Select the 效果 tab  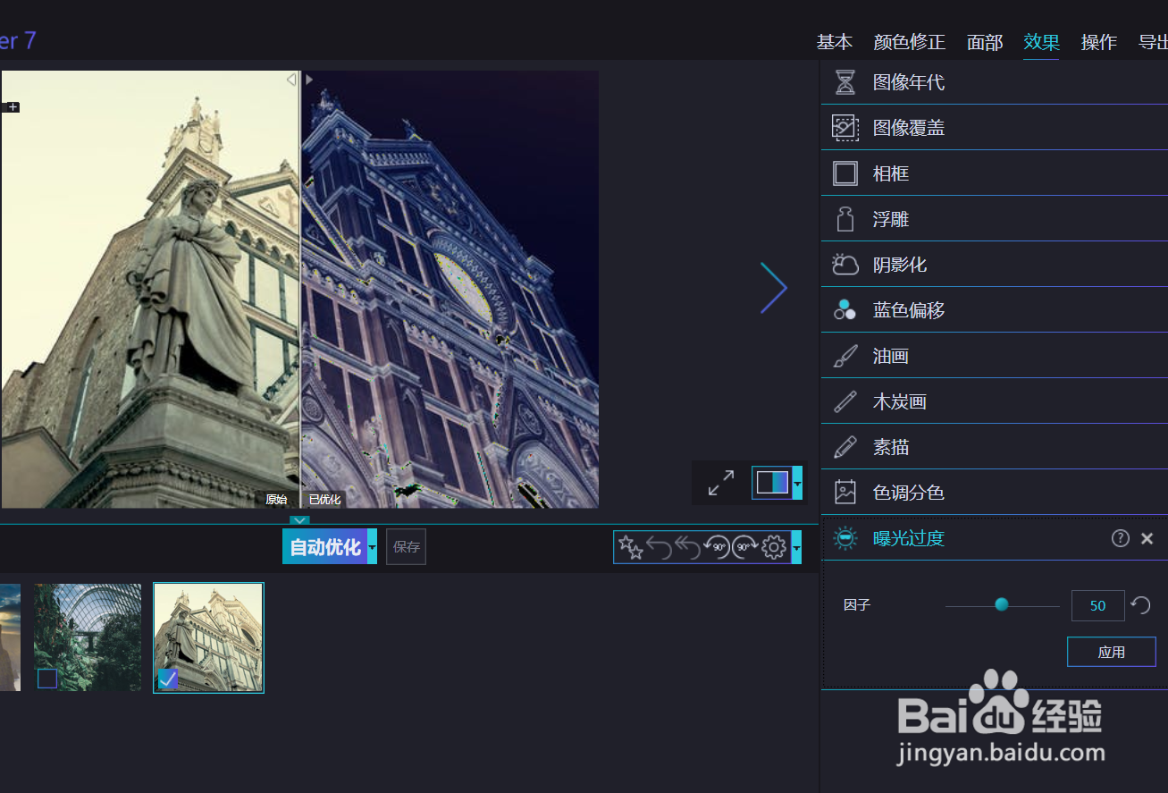point(1042,42)
